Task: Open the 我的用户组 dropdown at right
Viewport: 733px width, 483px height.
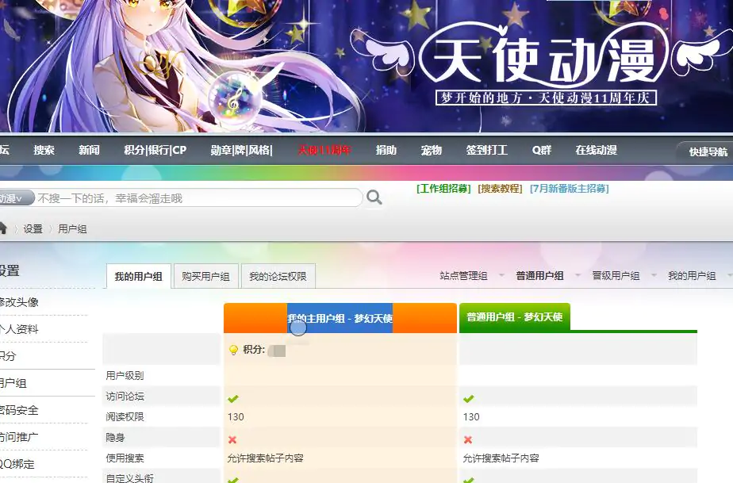Action: (x=700, y=276)
